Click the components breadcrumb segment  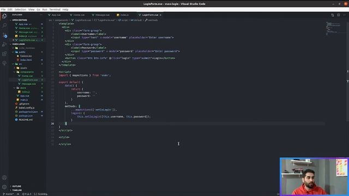pyautogui.click(x=62, y=20)
